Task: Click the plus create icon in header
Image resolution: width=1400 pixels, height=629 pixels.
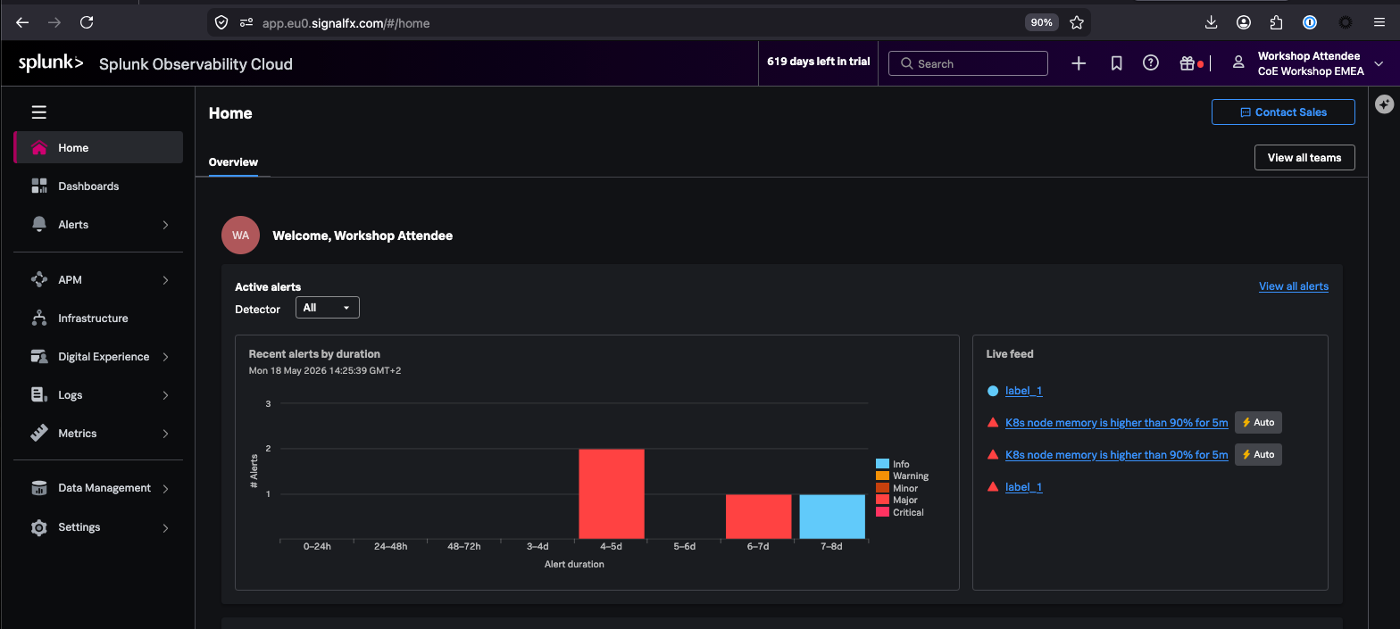Action: coord(1079,63)
